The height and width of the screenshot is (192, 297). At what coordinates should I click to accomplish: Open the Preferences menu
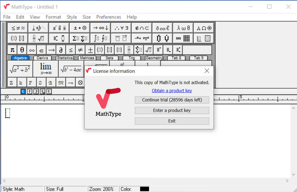point(109,17)
